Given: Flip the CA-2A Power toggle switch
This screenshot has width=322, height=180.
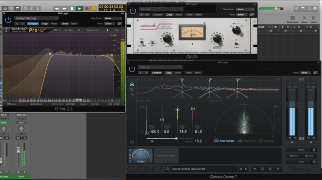Looking at the screenshot, I should click(x=236, y=44).
